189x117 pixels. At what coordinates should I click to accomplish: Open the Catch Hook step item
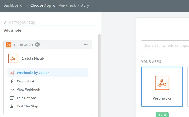[26, 81]
